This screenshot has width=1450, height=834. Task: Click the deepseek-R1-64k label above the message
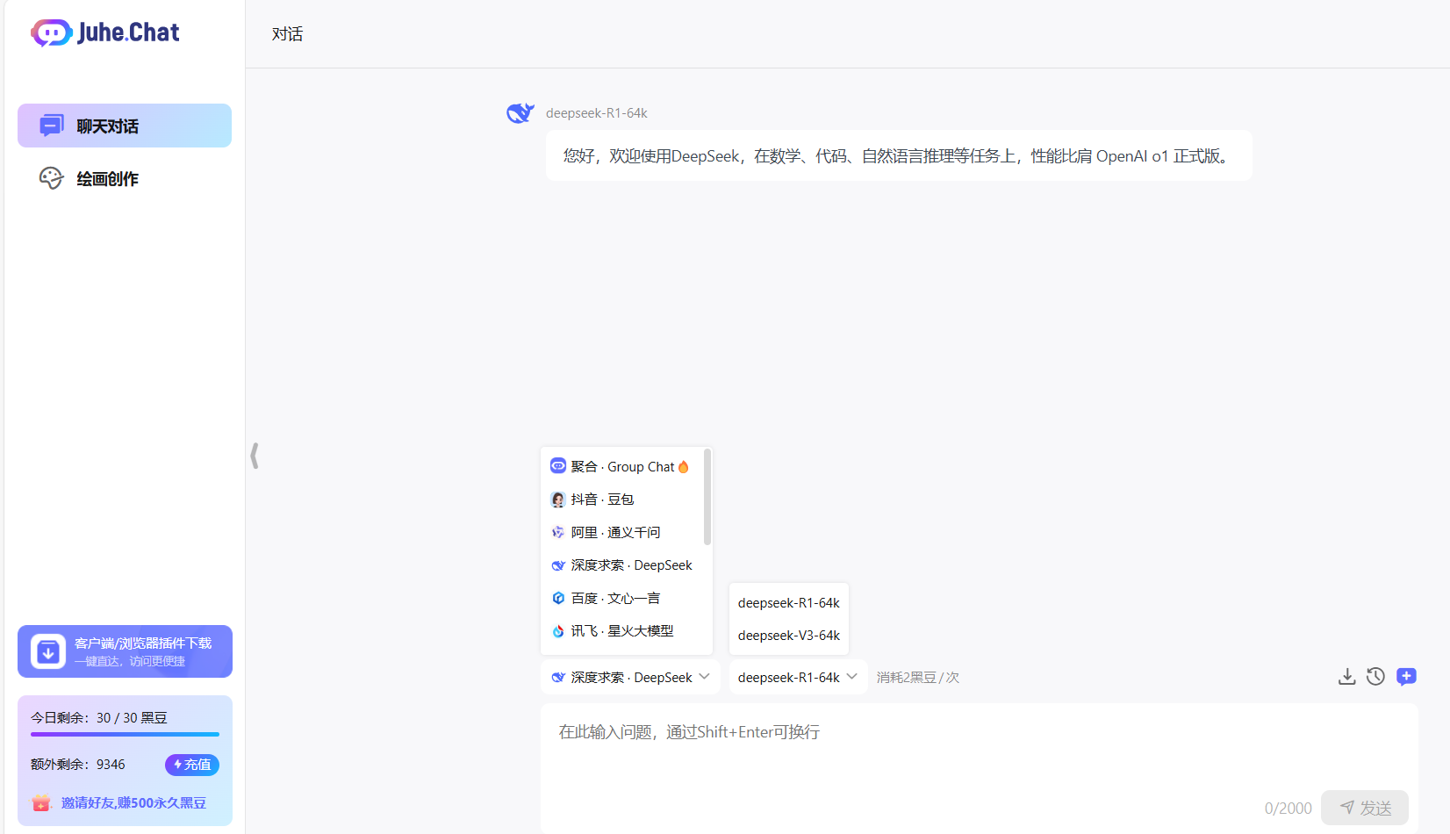pos(597,113)
